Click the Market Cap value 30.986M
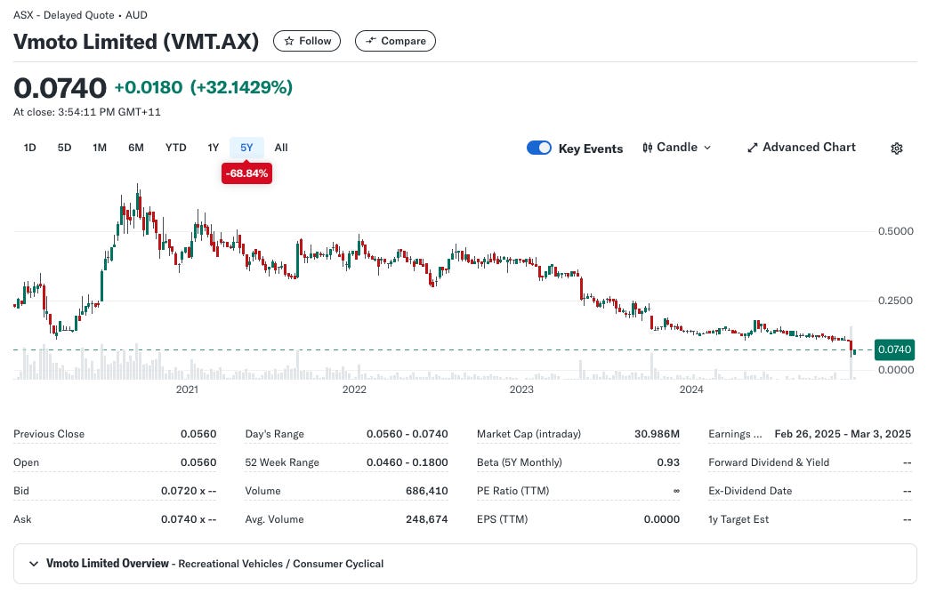Viewport: 928px width, 594px height. tap(657, 434)
